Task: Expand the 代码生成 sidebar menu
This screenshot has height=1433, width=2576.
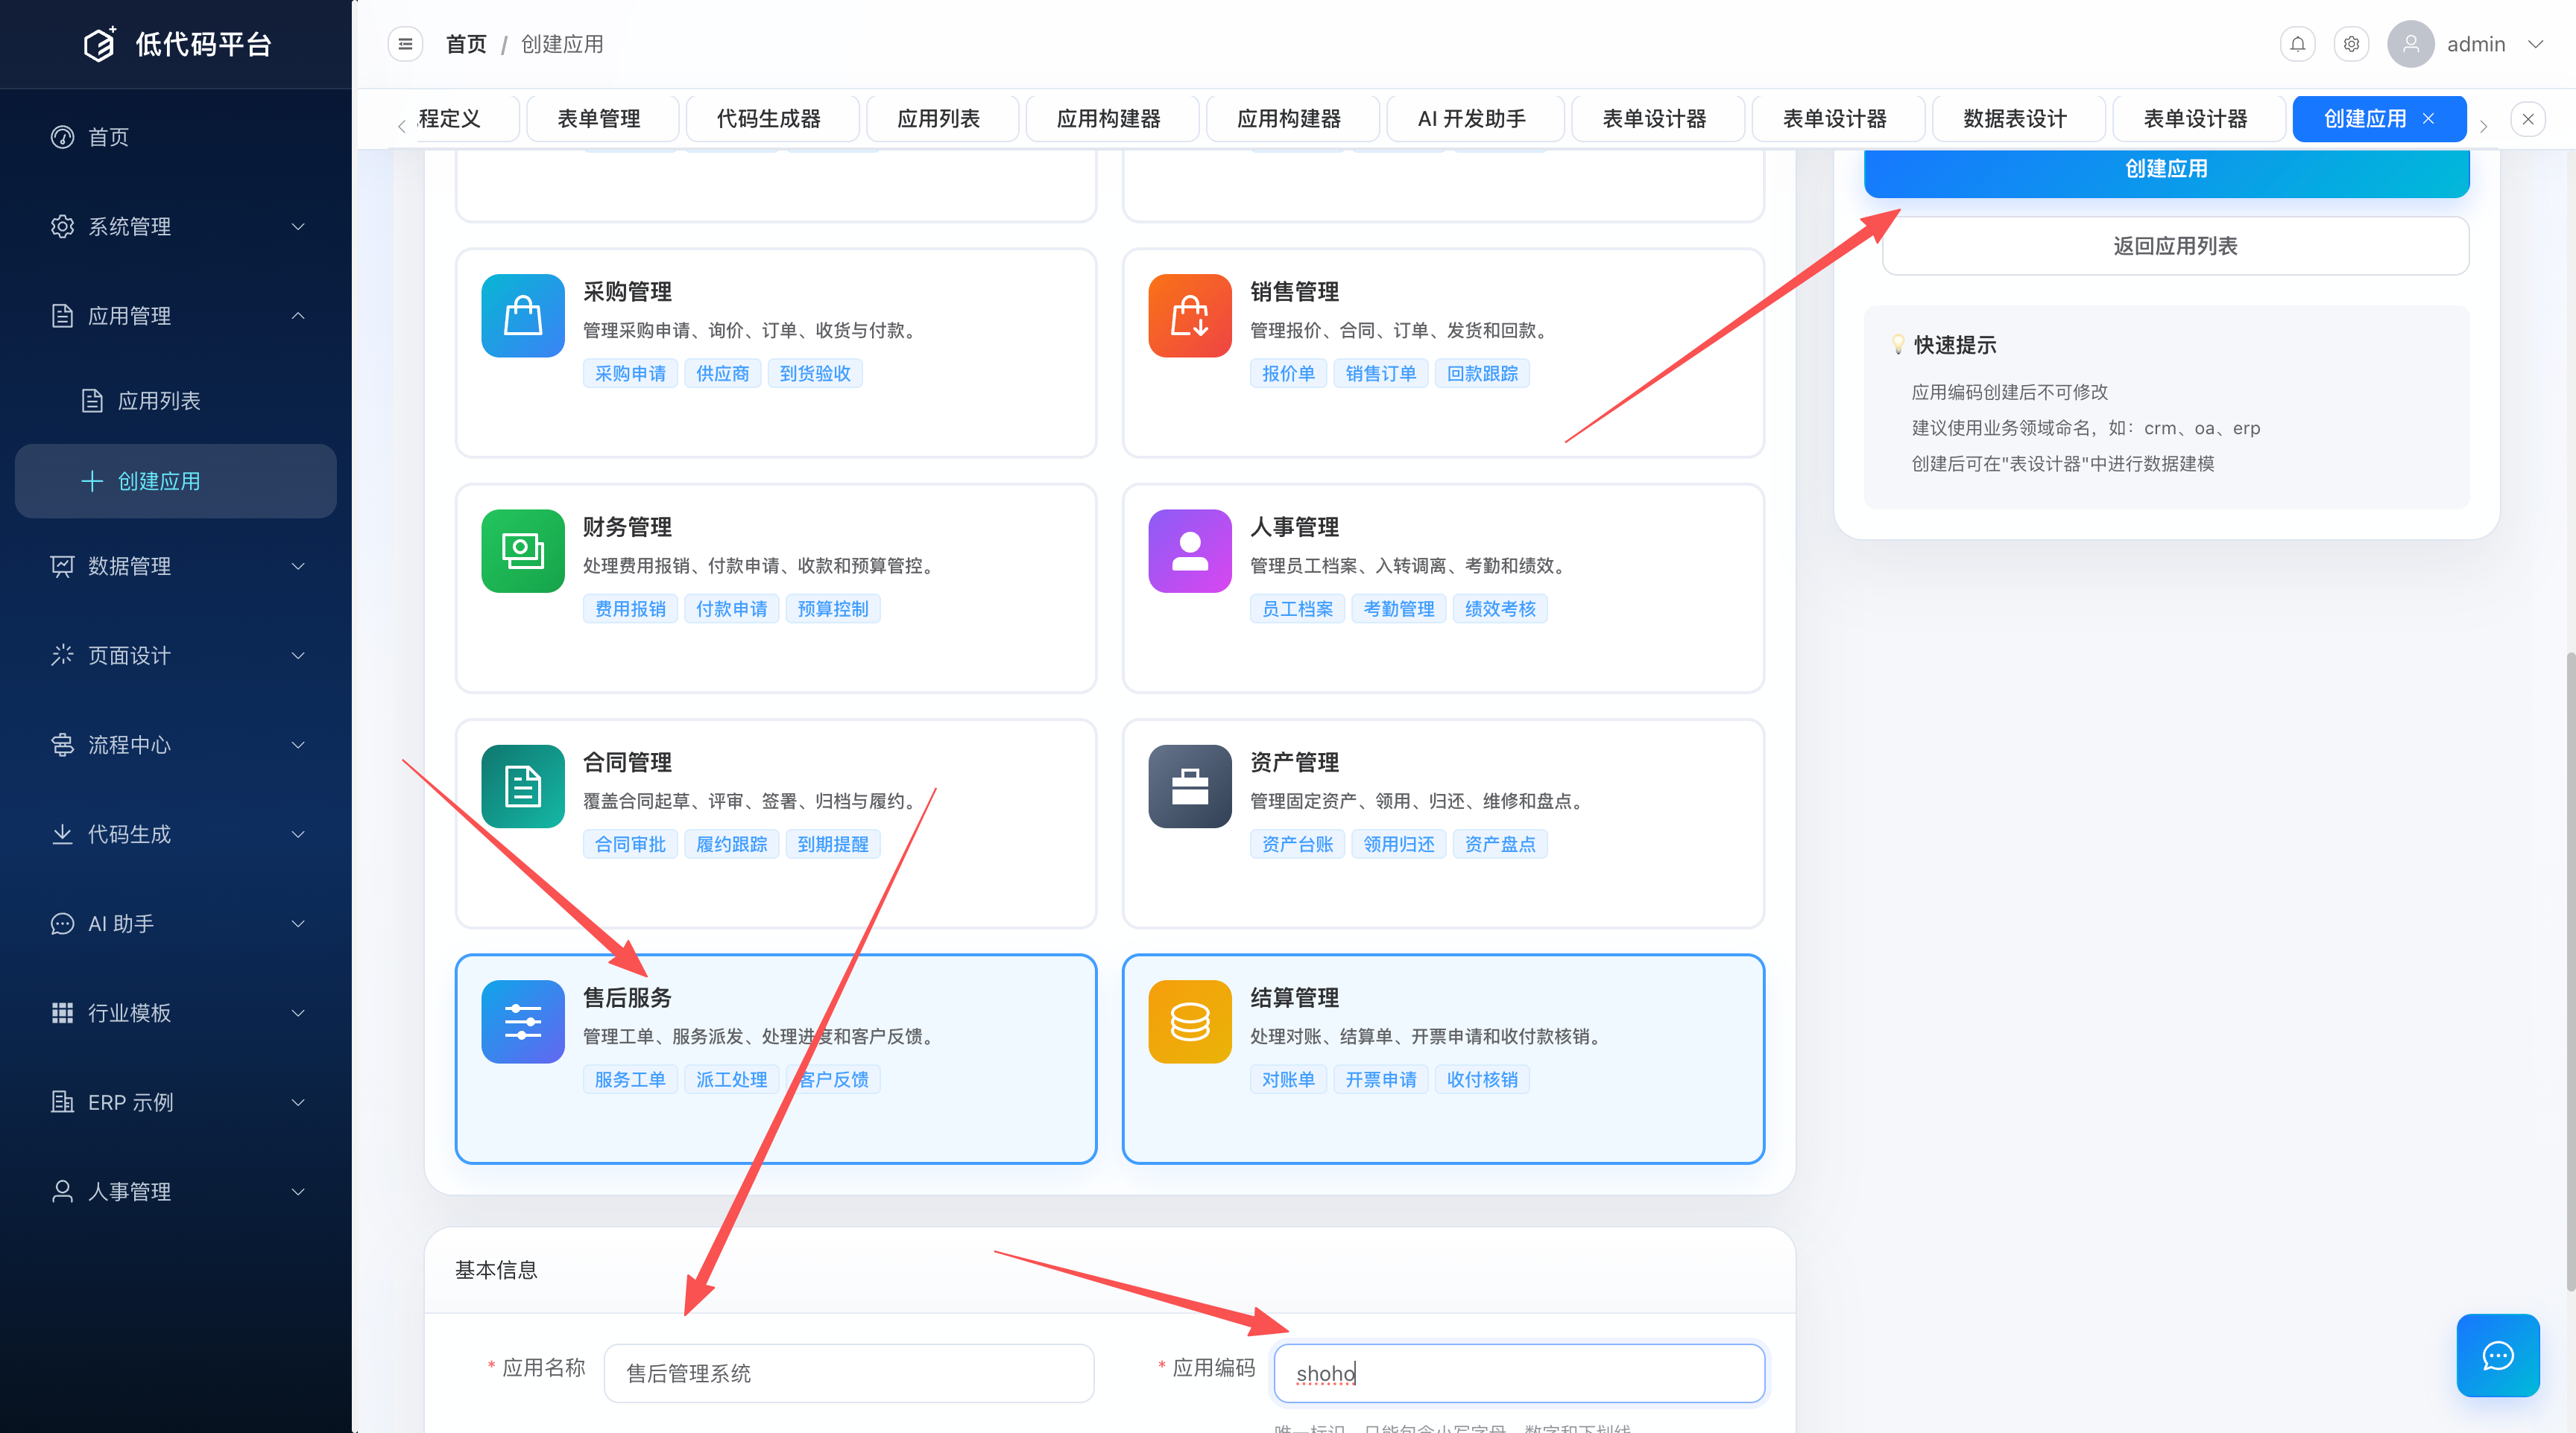Action: click(176, 834)
